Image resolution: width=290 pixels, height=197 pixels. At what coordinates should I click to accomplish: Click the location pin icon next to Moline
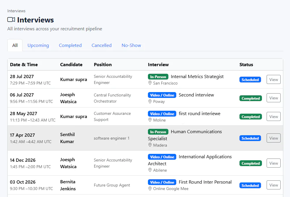pos(150,120)
